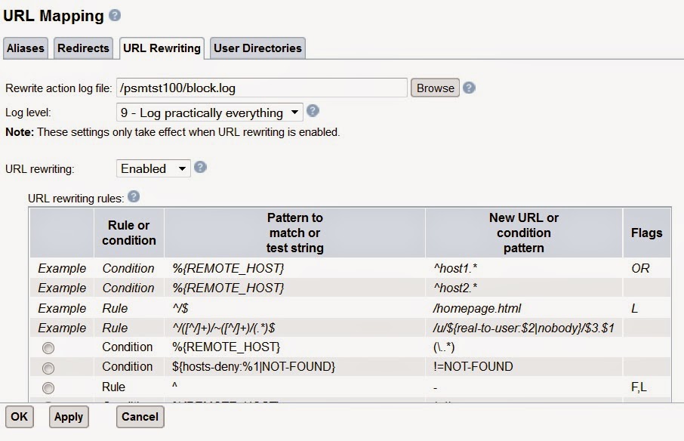Click the Browse button
Screen dimensions: 684x441
coord(434,88)
